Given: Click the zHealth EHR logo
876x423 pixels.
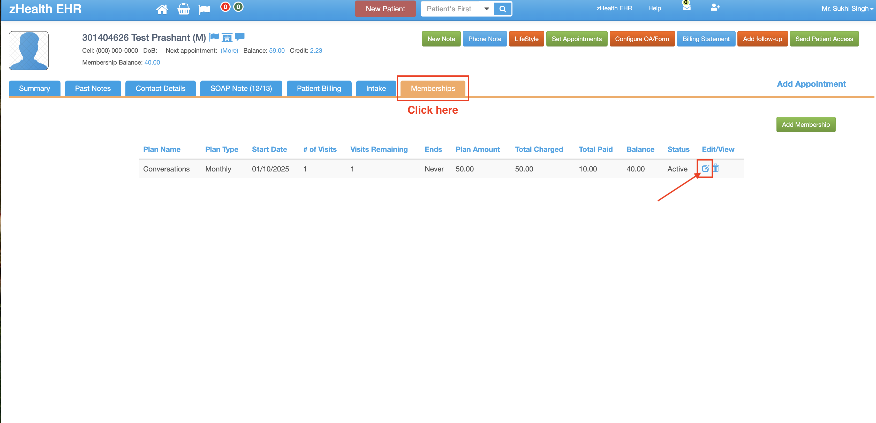Looking at the screenshot, I should click(45, 9).
